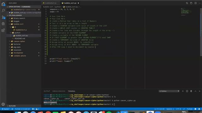Split the terminal pane
Screen dimensions: 202x113
pyautogui.click(x=187, y=91)
